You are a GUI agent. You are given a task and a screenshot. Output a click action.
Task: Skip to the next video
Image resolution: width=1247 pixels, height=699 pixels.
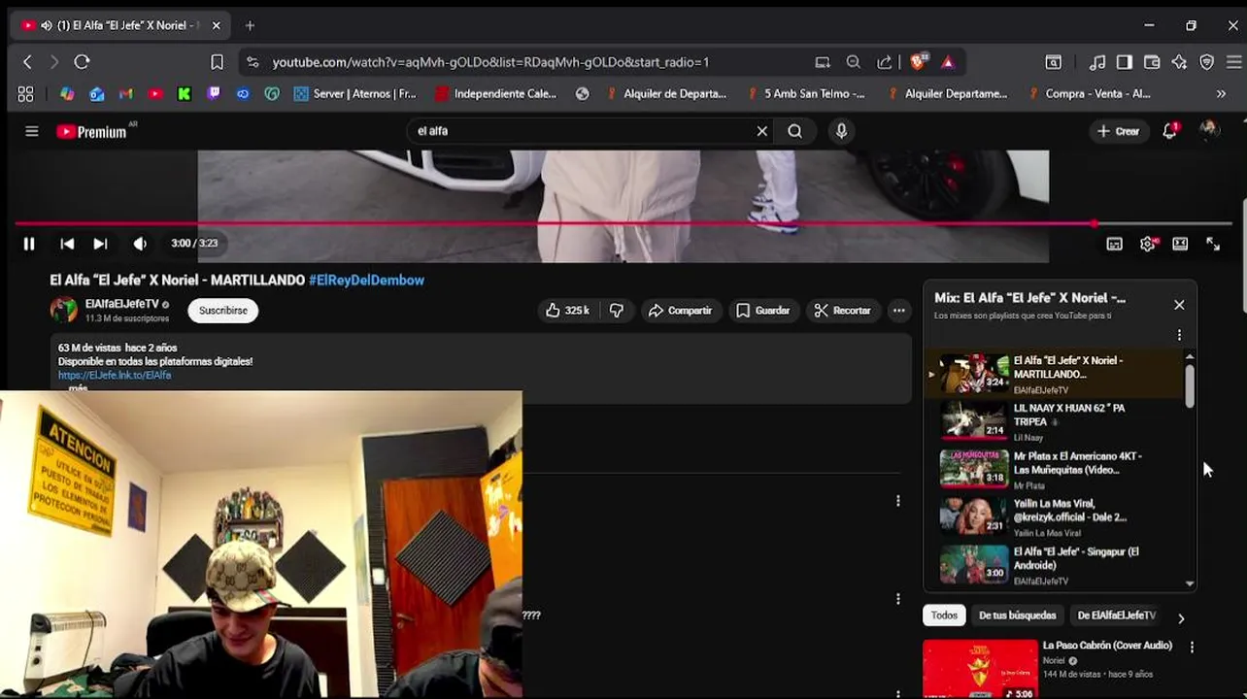[x=100, y=244]
